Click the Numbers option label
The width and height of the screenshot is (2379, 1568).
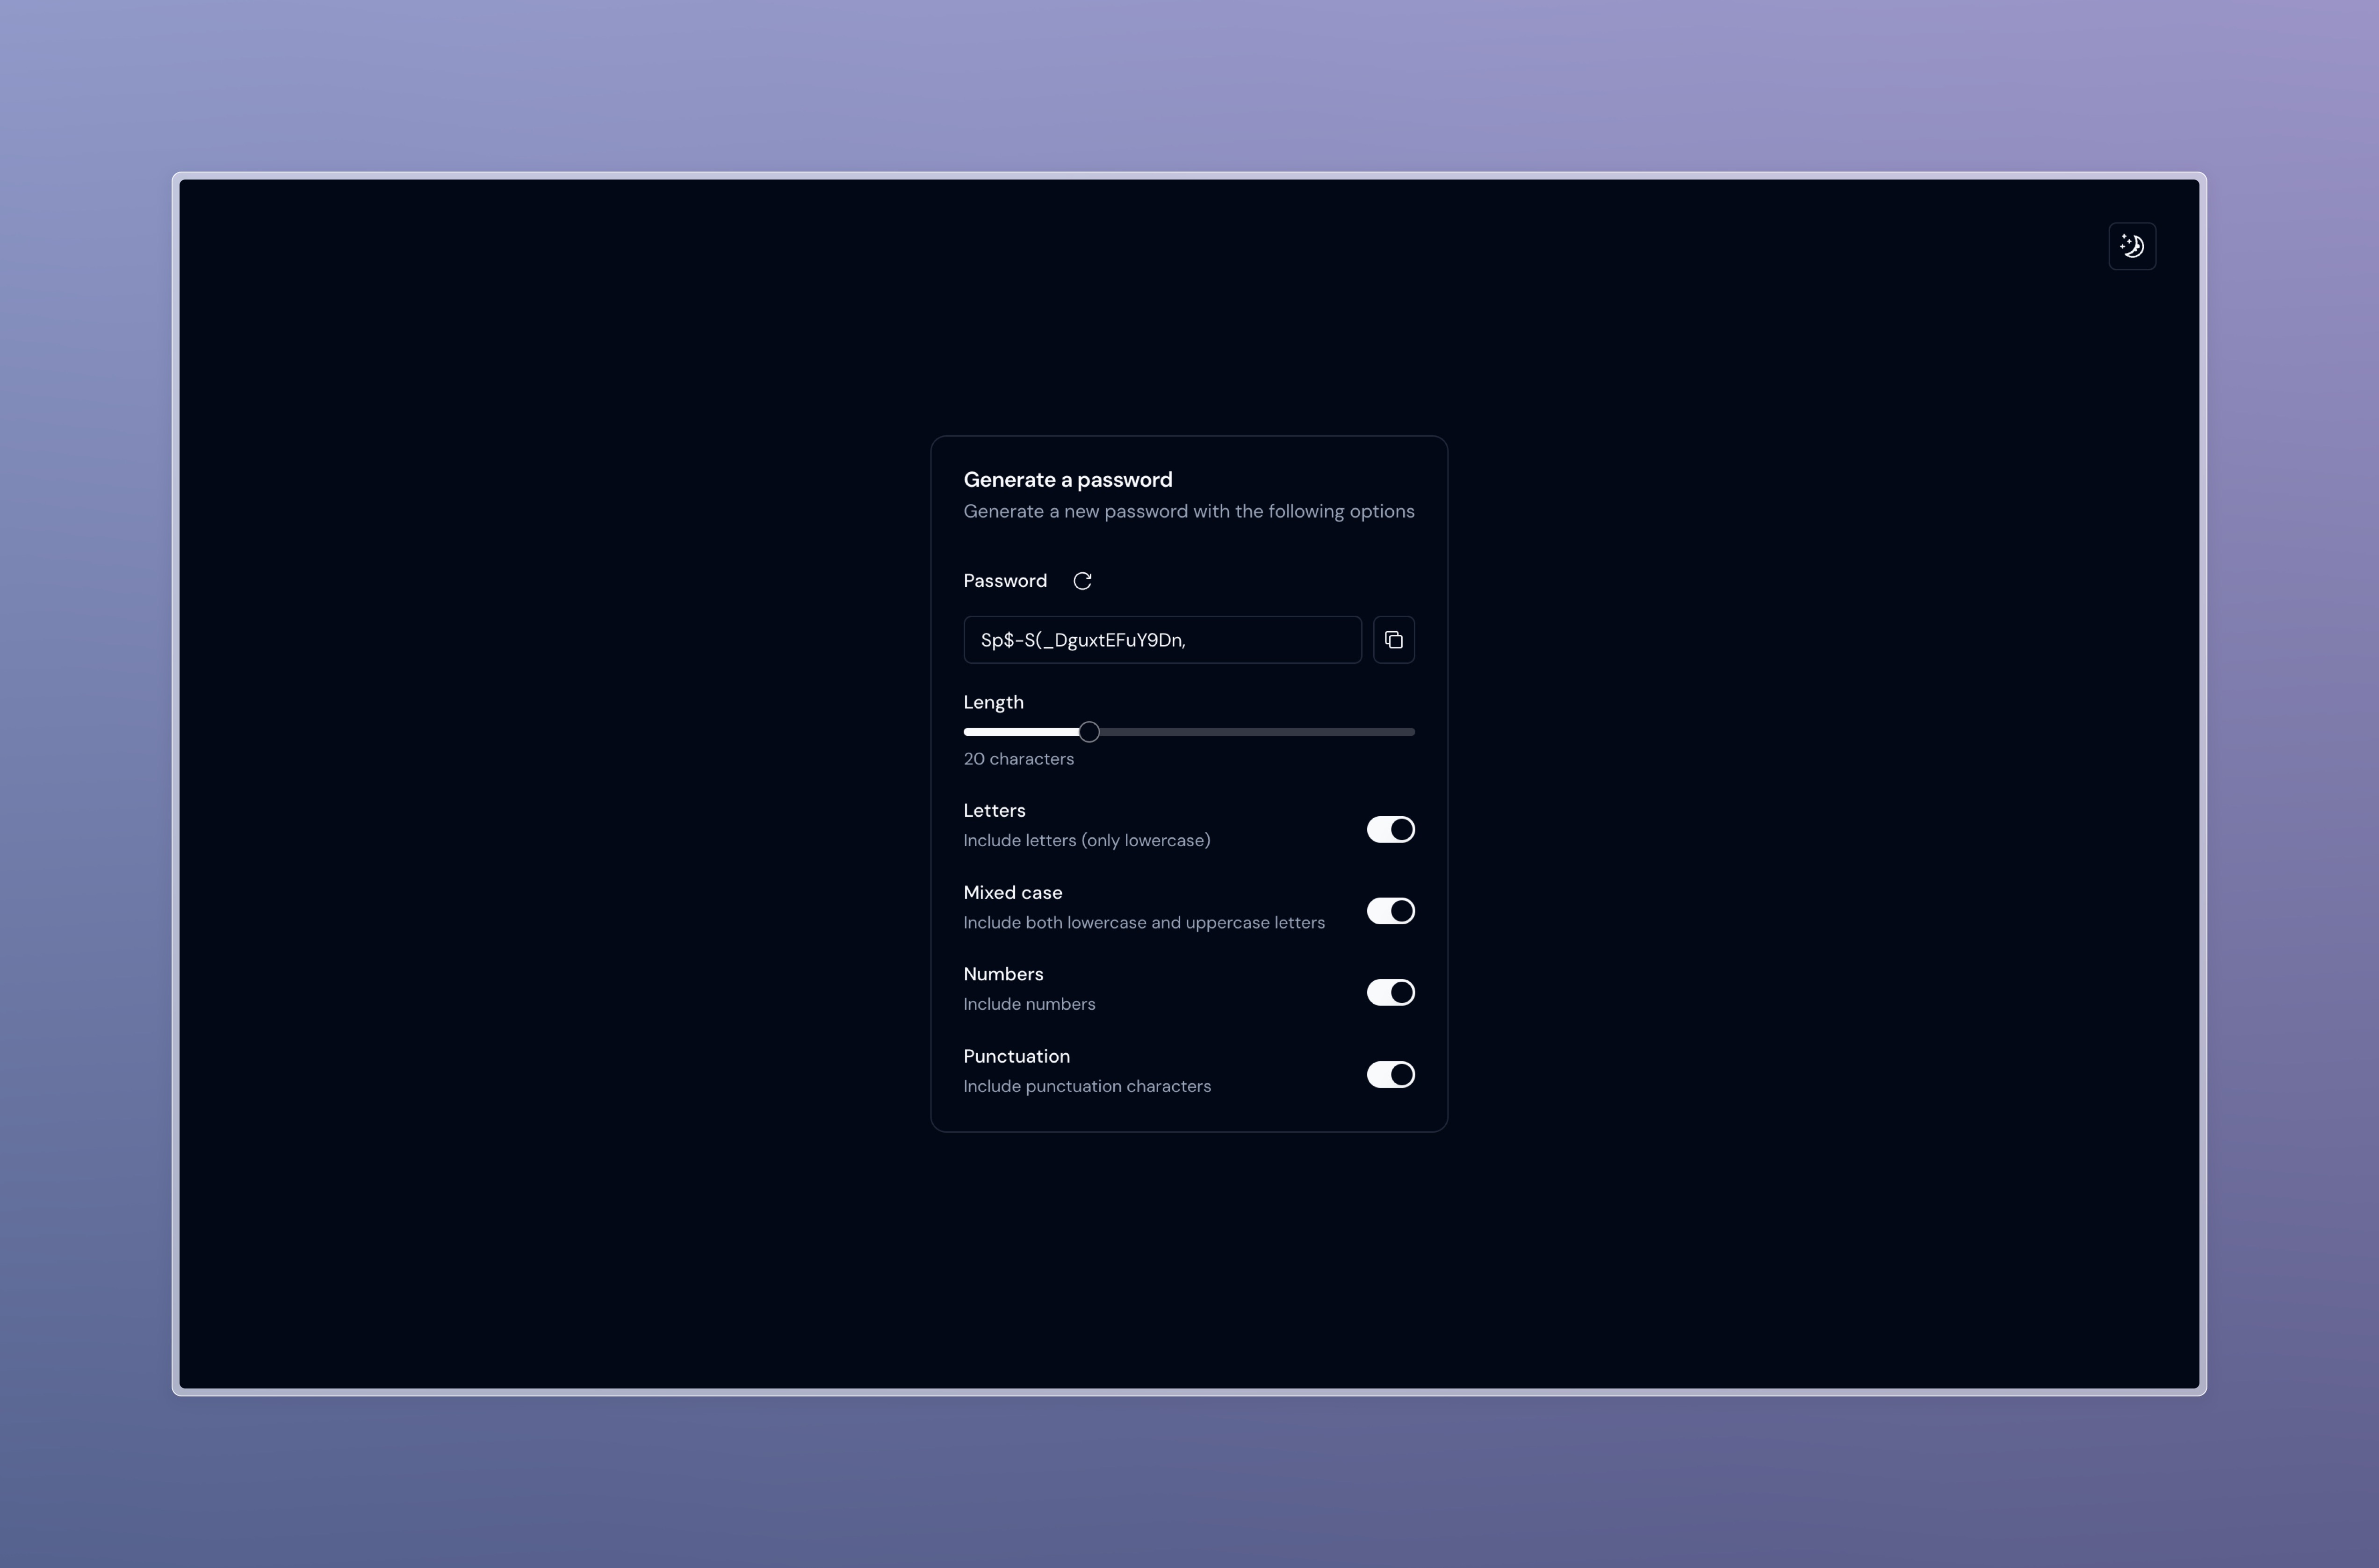coord(1003,974)
